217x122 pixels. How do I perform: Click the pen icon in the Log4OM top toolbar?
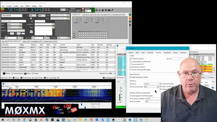point(112,10)
